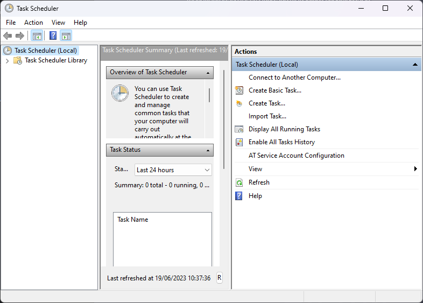The width and height of the screenshot is (423, 303).
Task: Select Task Scheduler (Local) in the tree
Action: point(46,51)
